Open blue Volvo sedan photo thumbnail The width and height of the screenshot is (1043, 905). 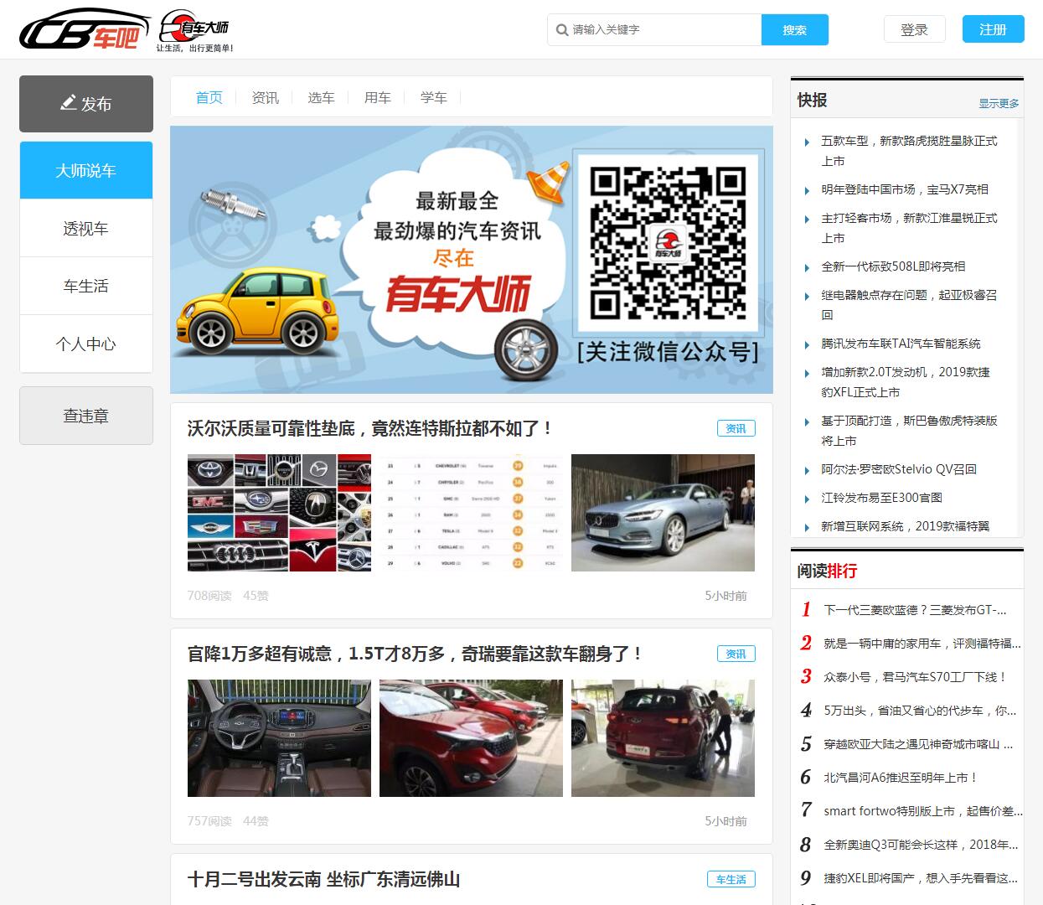point(663,513)
